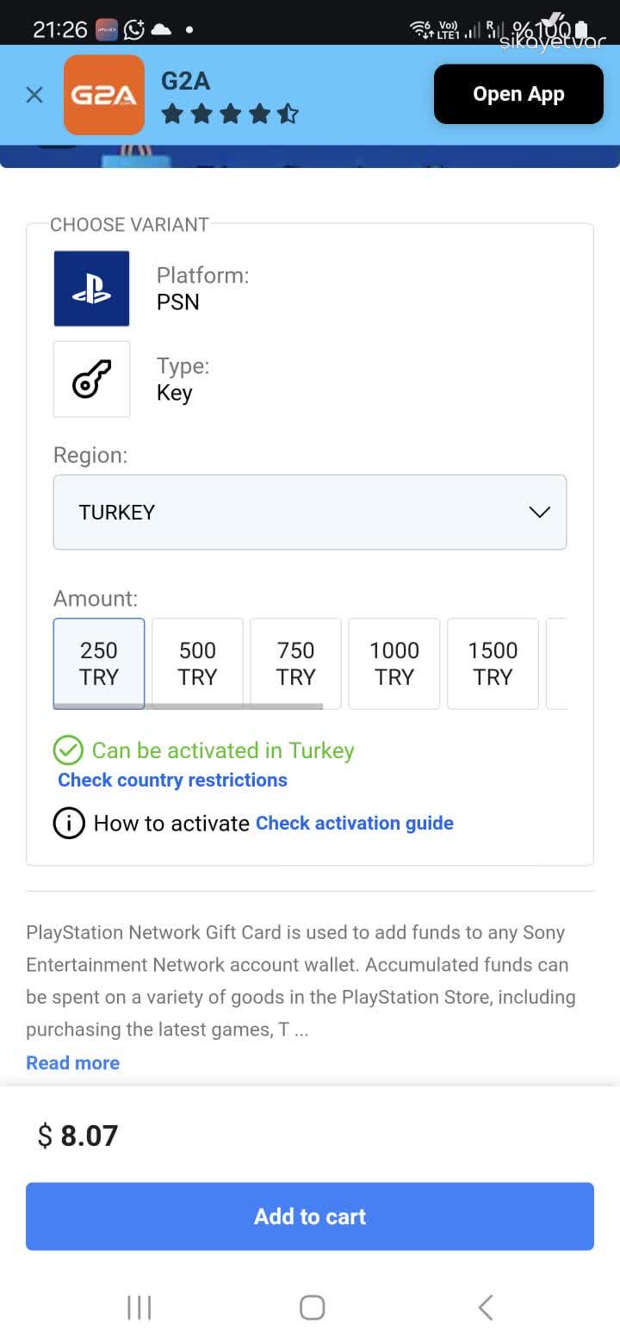
Task: Click the PlayStation PSN platform icon
Action: coord(91,289)
